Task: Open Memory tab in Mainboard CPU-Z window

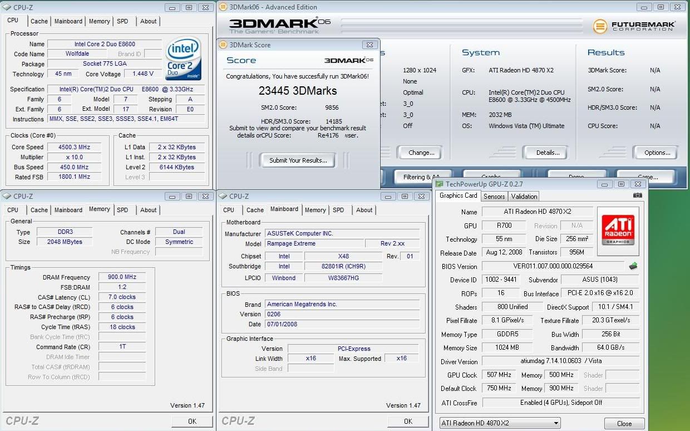Action: click(315, 210)
